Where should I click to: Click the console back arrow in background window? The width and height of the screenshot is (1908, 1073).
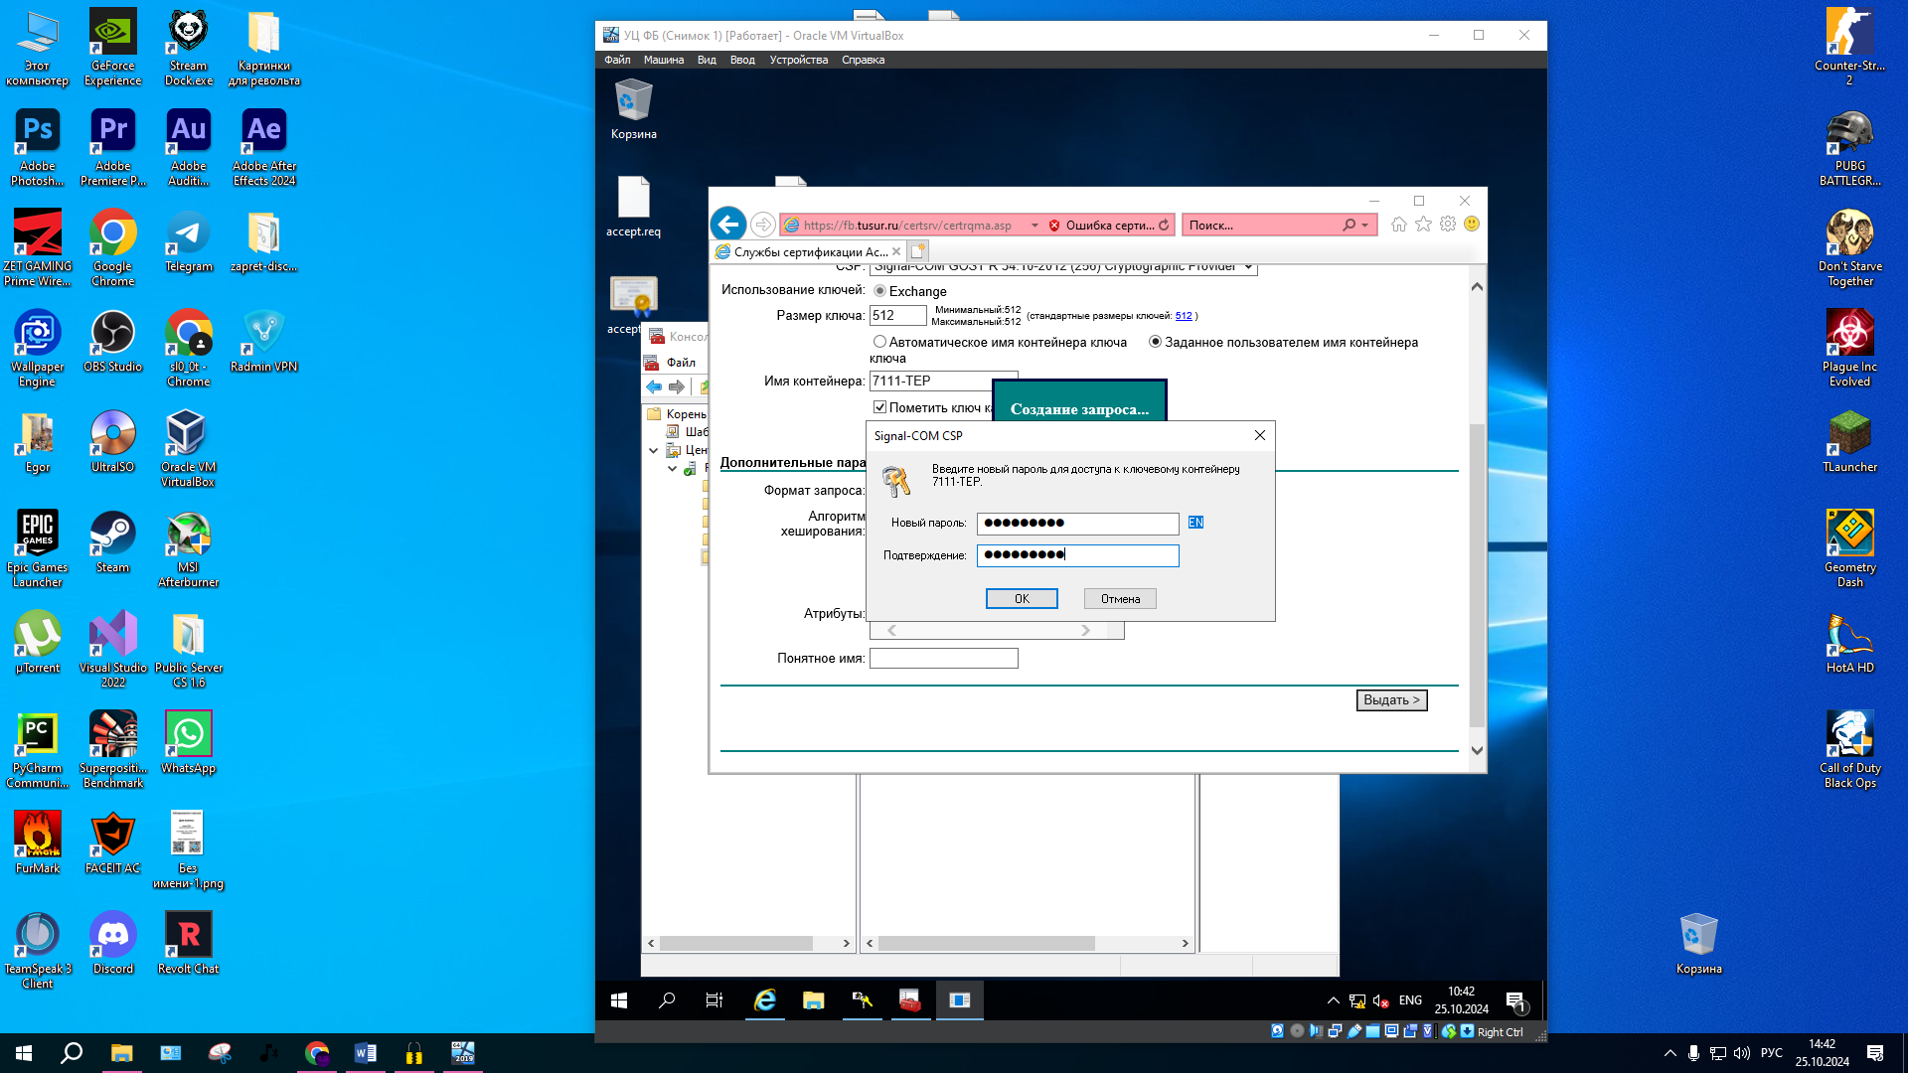(654, 386)
